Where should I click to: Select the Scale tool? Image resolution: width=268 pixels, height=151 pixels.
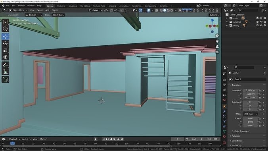5,50
